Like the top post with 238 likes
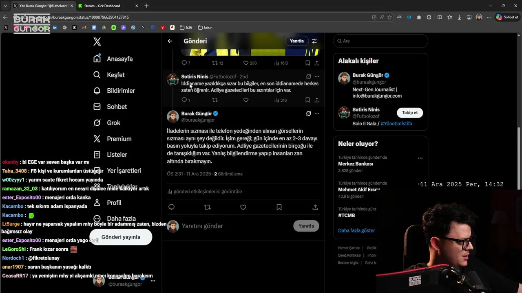522x293 pixels. [x=250, y=63]
